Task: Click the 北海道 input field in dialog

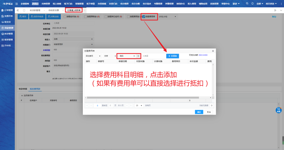Action: pos(153,56)
